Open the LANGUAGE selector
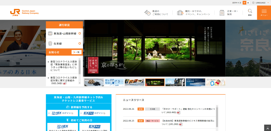 coord(260,3)
